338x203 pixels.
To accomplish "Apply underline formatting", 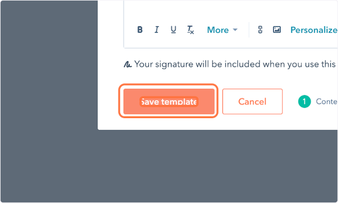I will coord(174,30).
